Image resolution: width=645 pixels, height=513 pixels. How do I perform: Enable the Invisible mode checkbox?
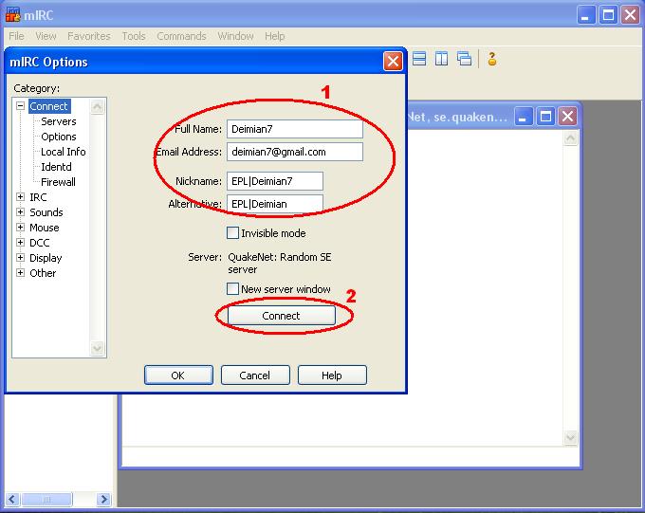tap(232, 233)
